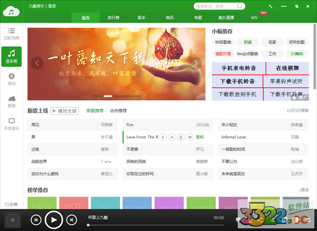Screen dimensions: 317x231
Task: Open the green NEW chart tile
Action: [x=42, y=203]
